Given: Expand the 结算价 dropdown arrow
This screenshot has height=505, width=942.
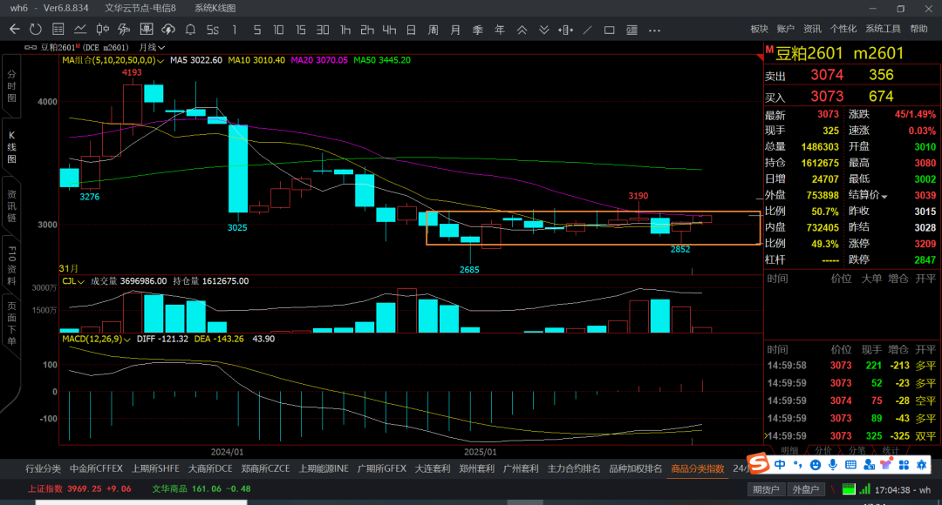Looking at the screenshot, I should pyautogui.click(x=884, y=196).
